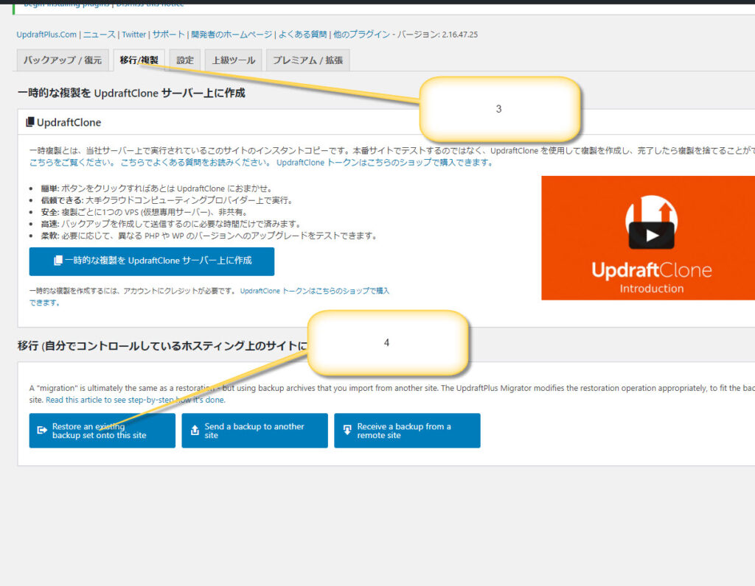Click the download icon on Receive button
Image resolution: width=755 pixels, height=586 pixels.
click(x=347, y=430)
